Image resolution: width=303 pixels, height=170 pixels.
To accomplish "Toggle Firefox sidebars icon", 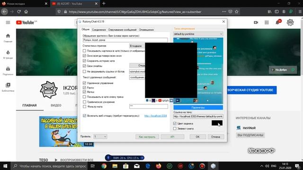I will [276, 11].
